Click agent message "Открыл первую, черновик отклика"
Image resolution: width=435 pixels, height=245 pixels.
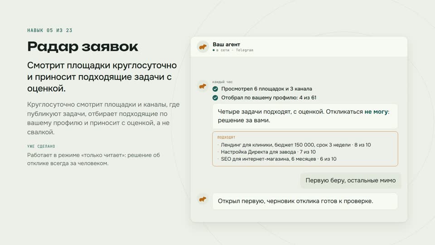(x=305, y=201)
